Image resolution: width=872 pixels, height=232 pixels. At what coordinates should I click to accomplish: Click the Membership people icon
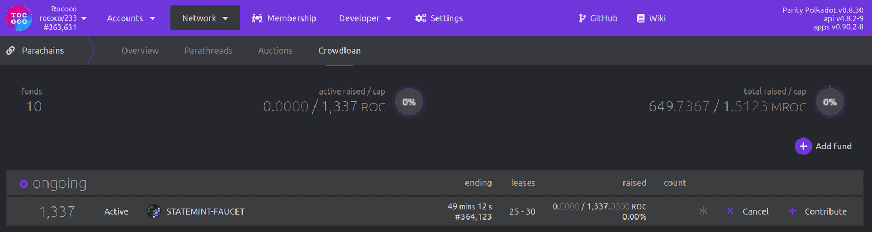pyautogui.click(x=257, y=18)
